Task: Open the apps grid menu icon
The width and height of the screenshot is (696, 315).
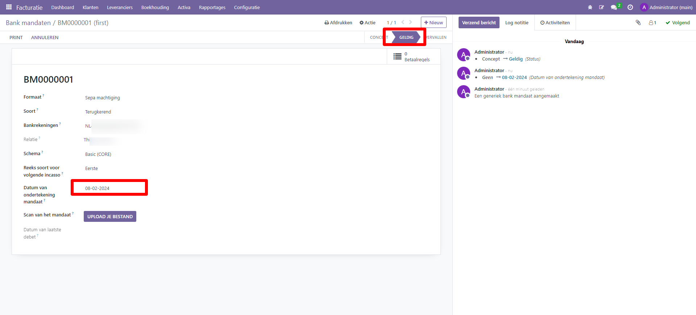Action: click(x=9, y=7)
